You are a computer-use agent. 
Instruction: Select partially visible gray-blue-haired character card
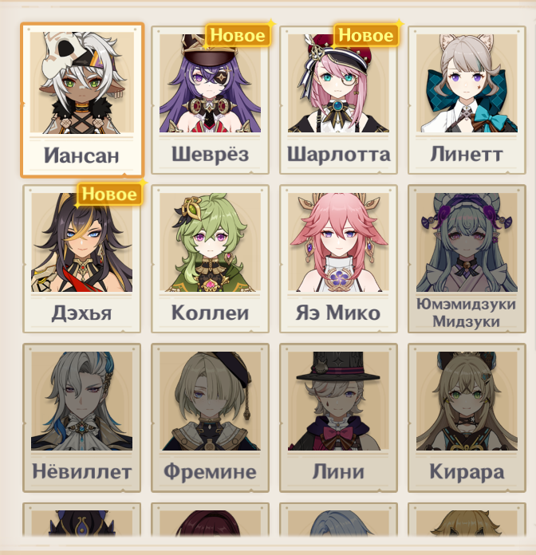338,520
